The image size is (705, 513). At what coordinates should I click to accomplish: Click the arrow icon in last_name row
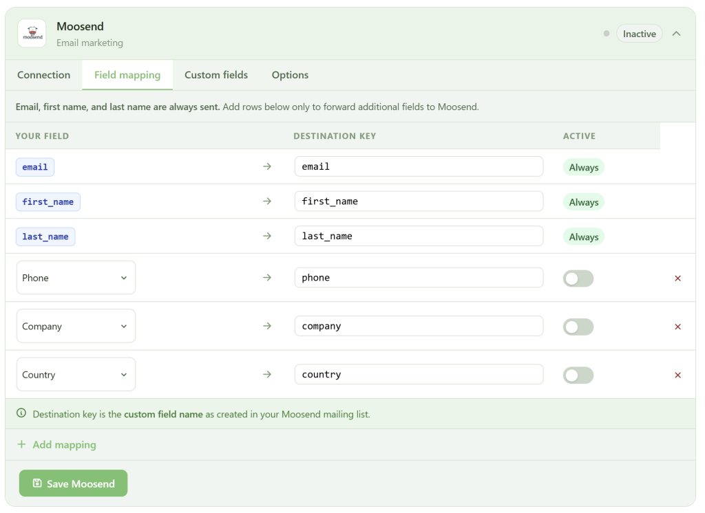267,236
